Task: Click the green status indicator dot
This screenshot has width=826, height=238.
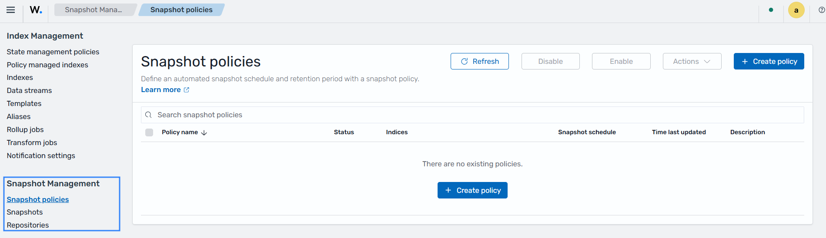Action: (771, 10)
